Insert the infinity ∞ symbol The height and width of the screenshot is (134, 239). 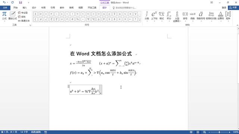41,14
